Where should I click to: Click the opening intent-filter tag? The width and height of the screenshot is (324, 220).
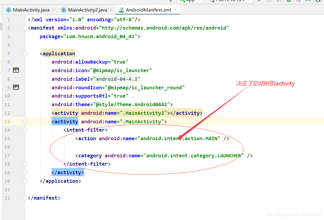pyautogui.click(x=86, y=130)
